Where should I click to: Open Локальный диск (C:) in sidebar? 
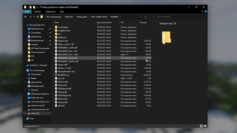tap(40, 102)
